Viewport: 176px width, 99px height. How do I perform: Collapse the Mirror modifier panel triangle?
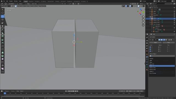tap(150, 40)
